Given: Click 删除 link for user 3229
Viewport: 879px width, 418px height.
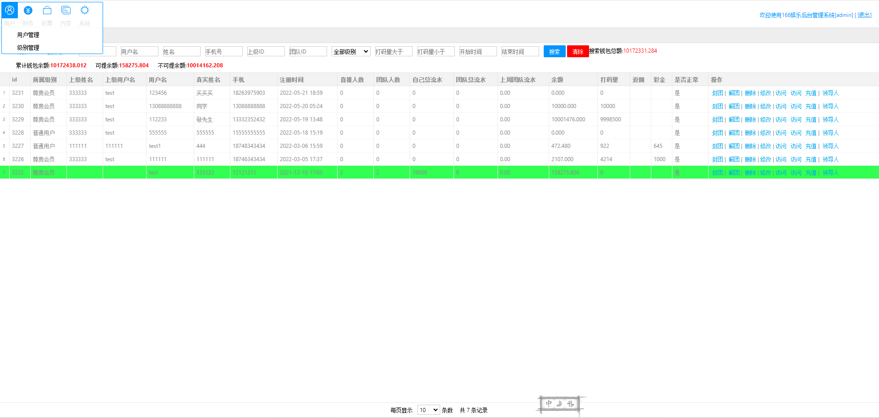Looking at the screenshot, I should pos(750,119).
